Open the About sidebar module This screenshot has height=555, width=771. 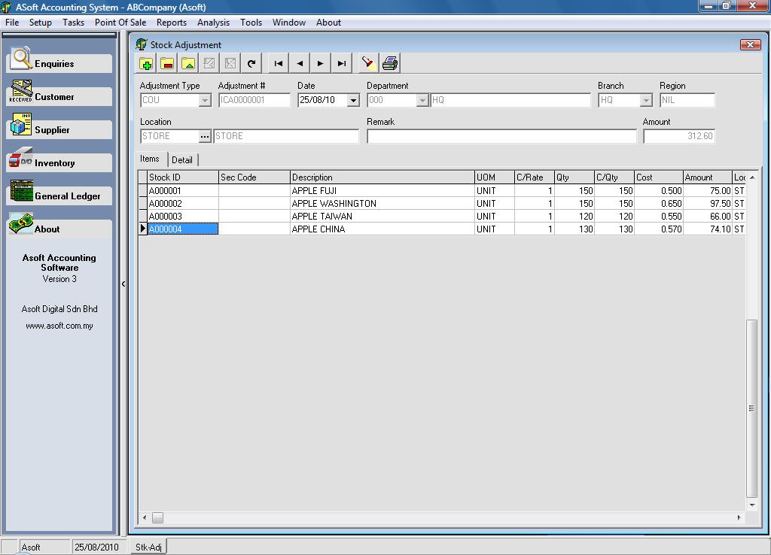(x=59, y=229)
